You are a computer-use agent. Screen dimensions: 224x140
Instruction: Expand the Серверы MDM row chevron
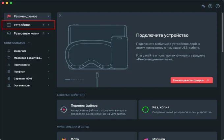48,78
